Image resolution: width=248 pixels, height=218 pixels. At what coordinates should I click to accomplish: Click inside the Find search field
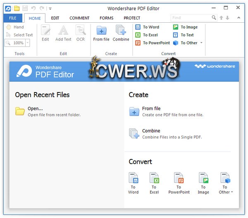(191, 18)
